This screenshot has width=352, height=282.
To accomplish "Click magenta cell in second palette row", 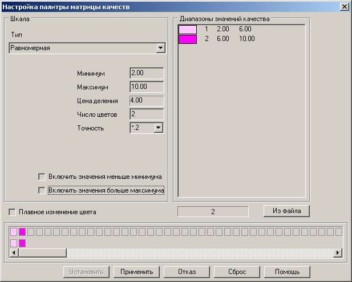I will click(x=22, y=243).
